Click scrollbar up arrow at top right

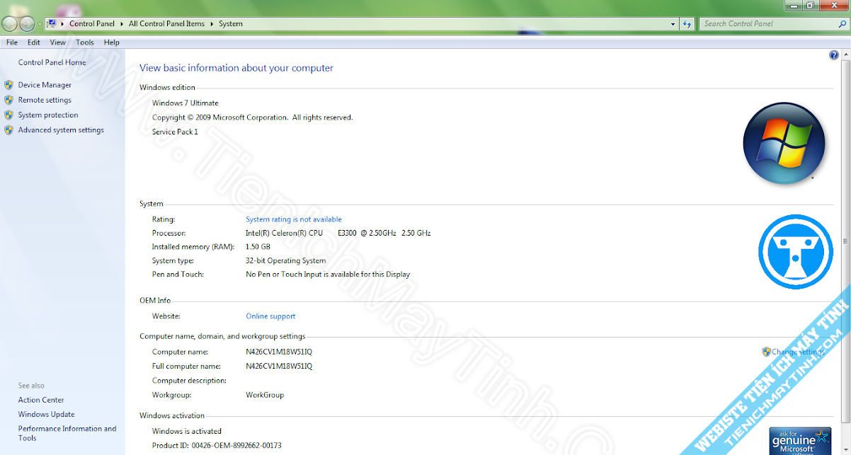[845, 54]
